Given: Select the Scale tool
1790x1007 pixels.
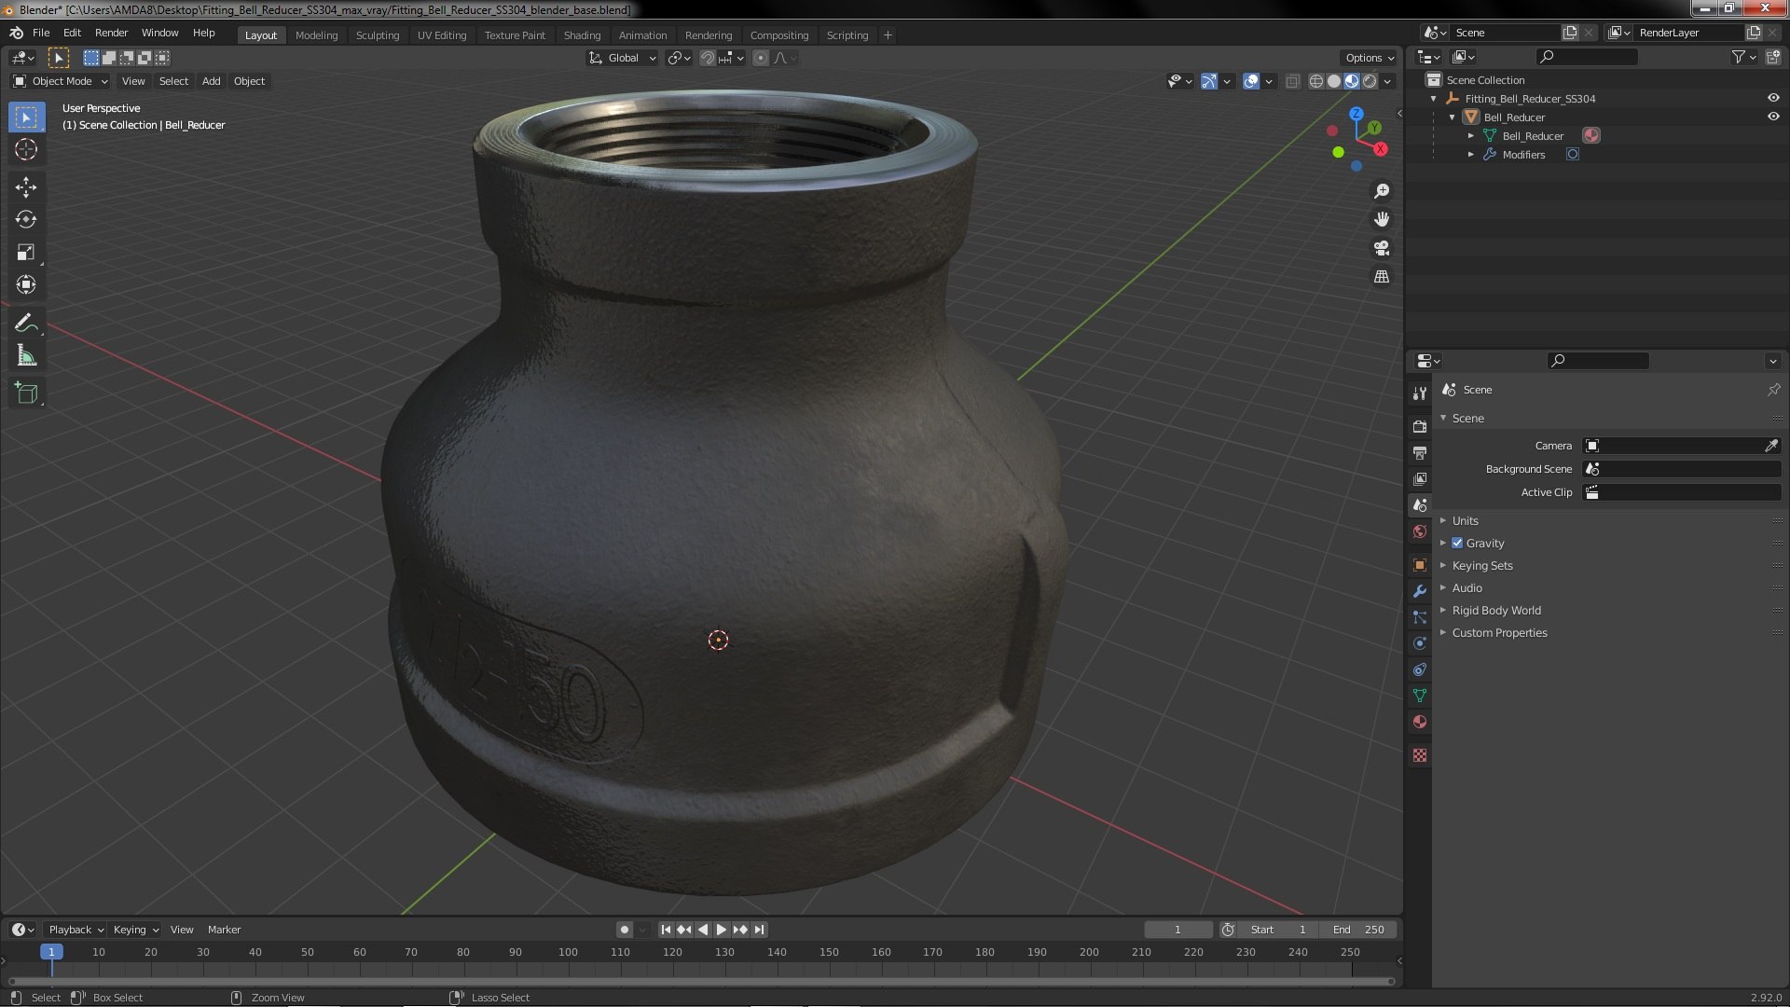Looking at the screenshot, I should pos(26,253).
